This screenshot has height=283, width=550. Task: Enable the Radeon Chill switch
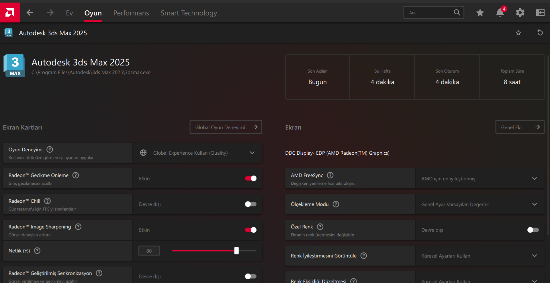[x=250, y=204]
